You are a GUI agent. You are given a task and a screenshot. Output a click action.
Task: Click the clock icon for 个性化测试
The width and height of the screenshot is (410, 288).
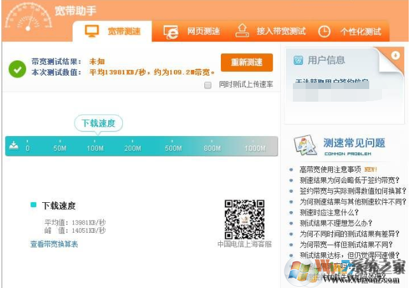(x=324, y=32)
